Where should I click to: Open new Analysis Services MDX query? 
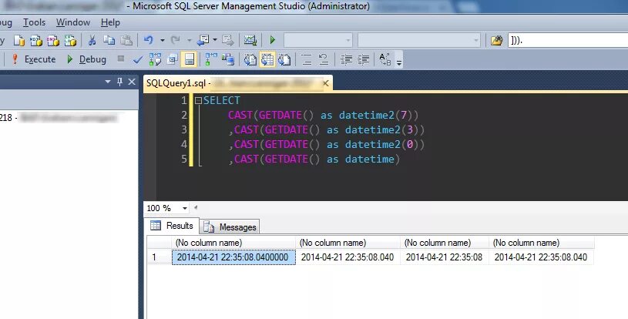[35, 40]
